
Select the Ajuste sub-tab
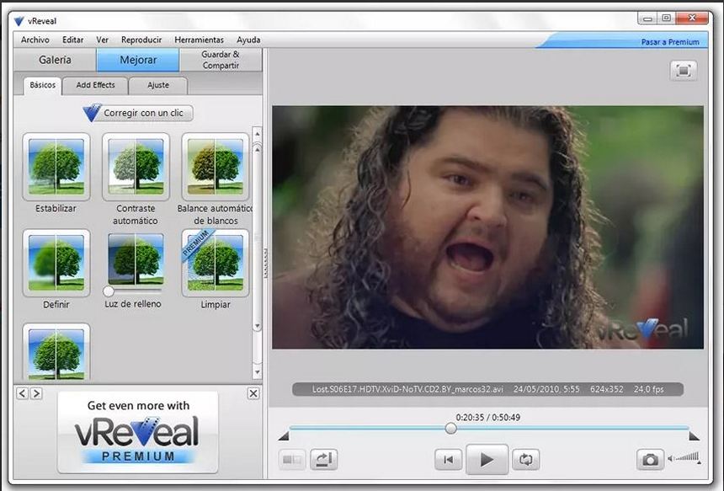(158, 85)
